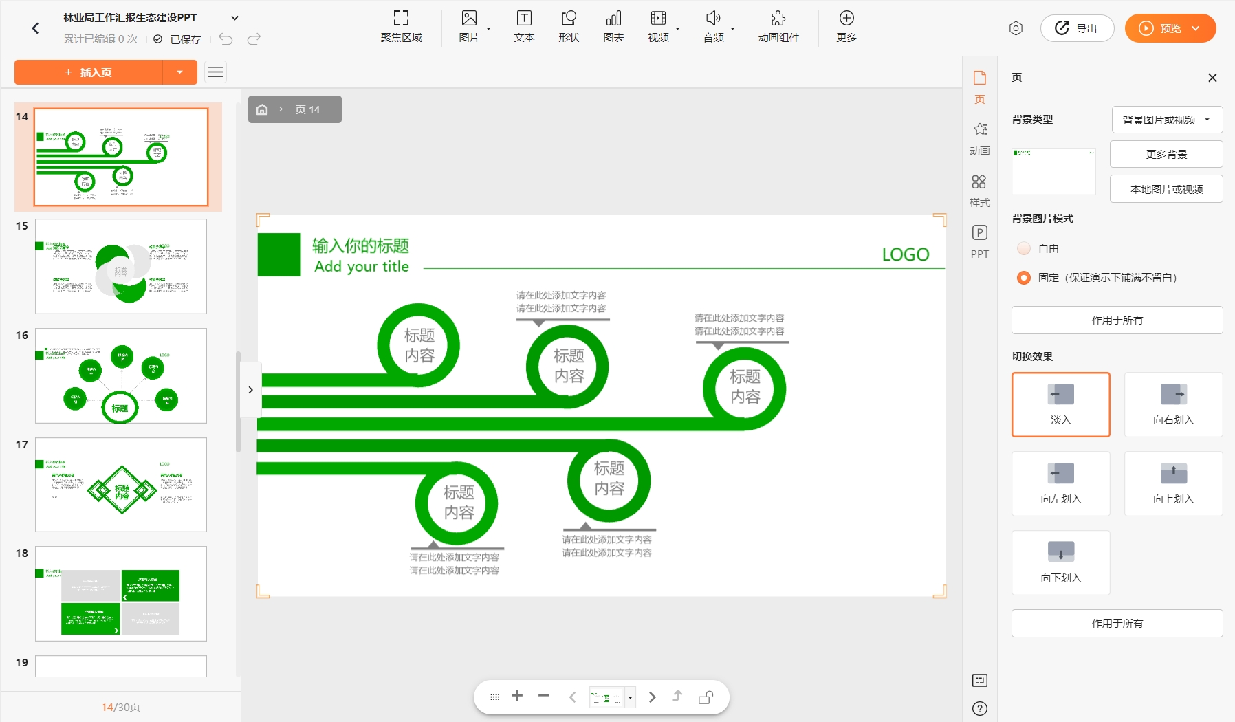
Task: Insert an image with 图片 tool
Action: [x=469, y=27]
